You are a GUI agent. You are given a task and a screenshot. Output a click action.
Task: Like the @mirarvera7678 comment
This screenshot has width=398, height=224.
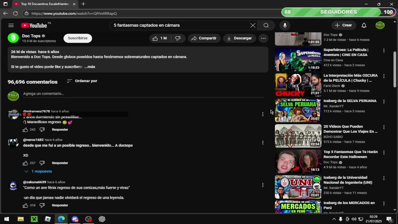(25, 130)
